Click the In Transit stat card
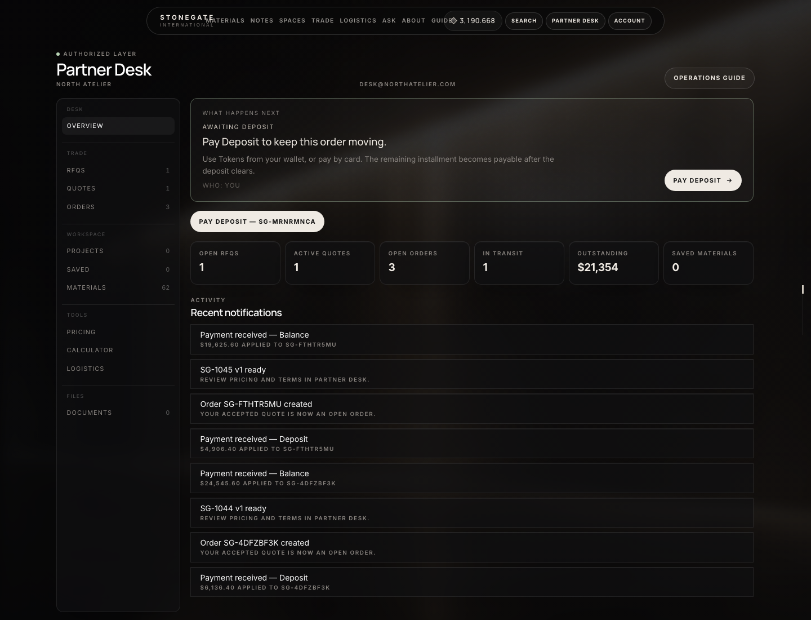This screenshot has width=811, height=620. coord(519,263)
